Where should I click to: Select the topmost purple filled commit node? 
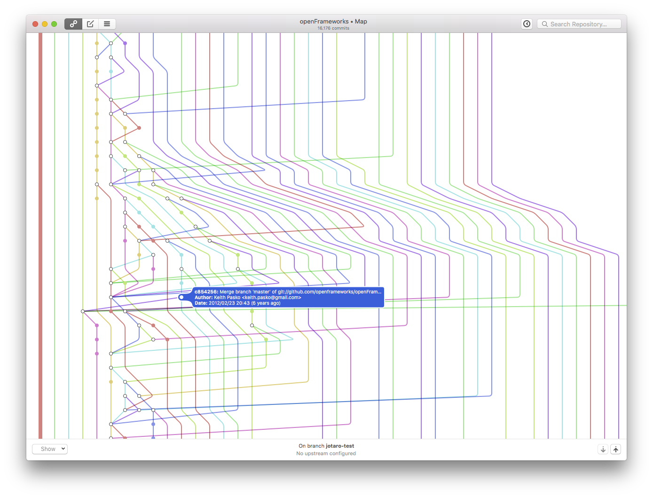[125, 43]
